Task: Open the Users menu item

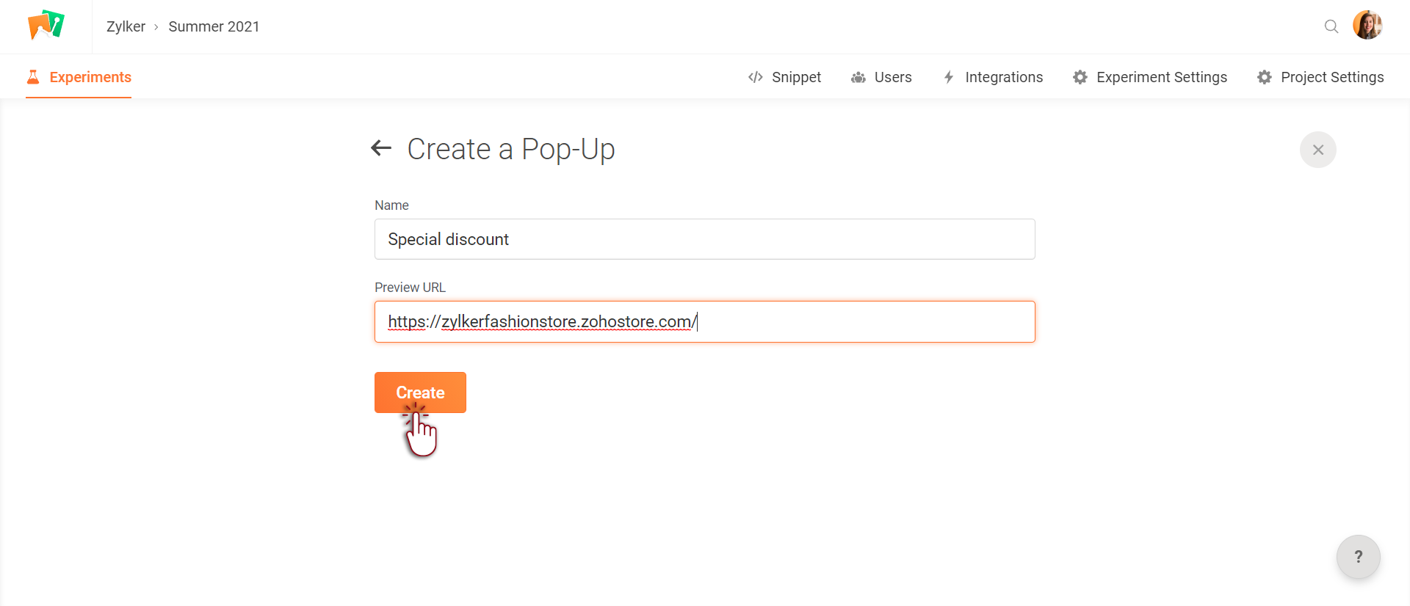Action: pyautogui.click(x=881, y=77)
